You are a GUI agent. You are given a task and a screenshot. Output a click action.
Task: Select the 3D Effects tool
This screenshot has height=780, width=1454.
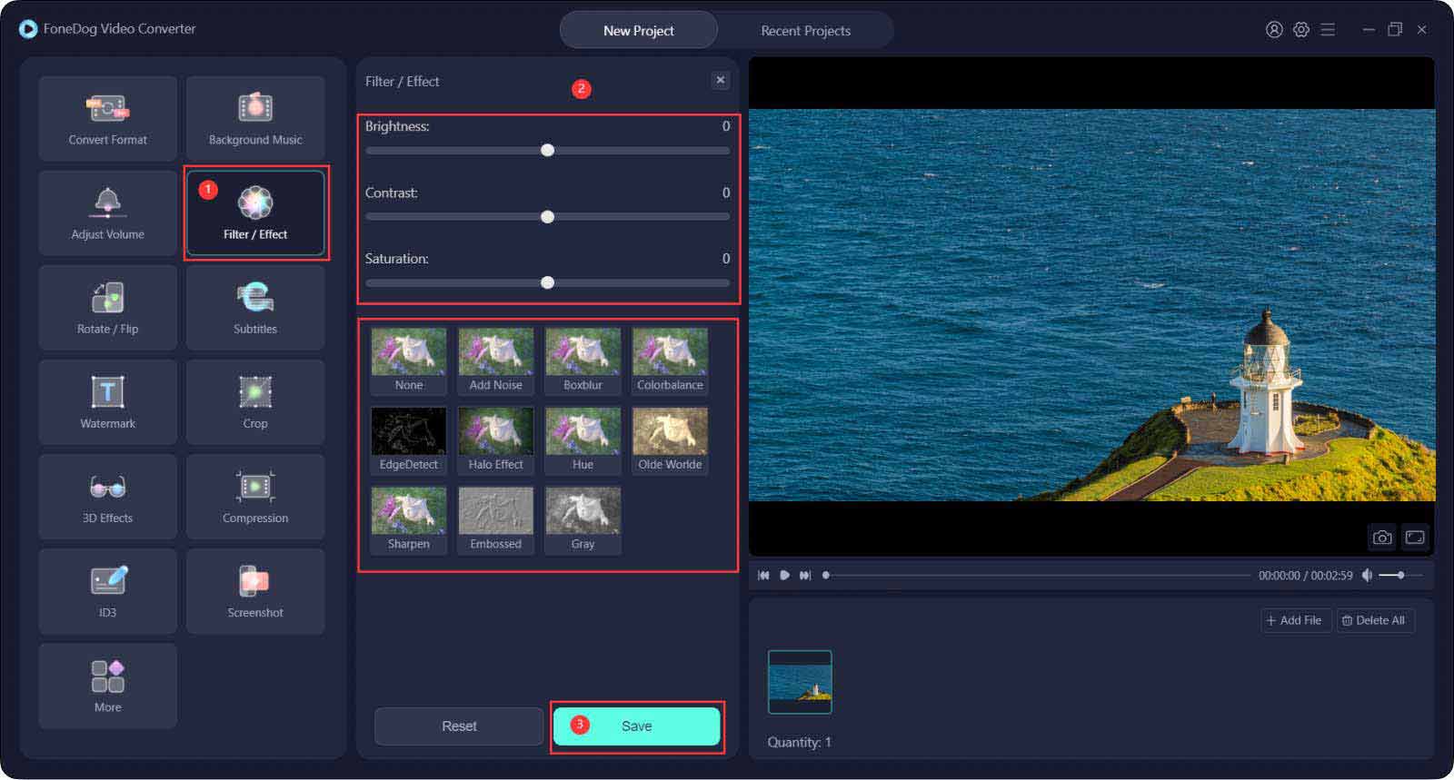coord(107,497)
